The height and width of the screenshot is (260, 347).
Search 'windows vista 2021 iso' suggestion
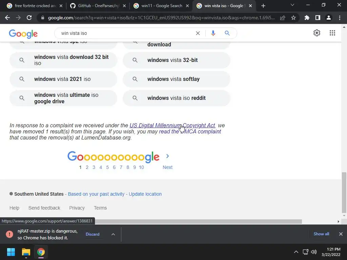tap(63, 79)
